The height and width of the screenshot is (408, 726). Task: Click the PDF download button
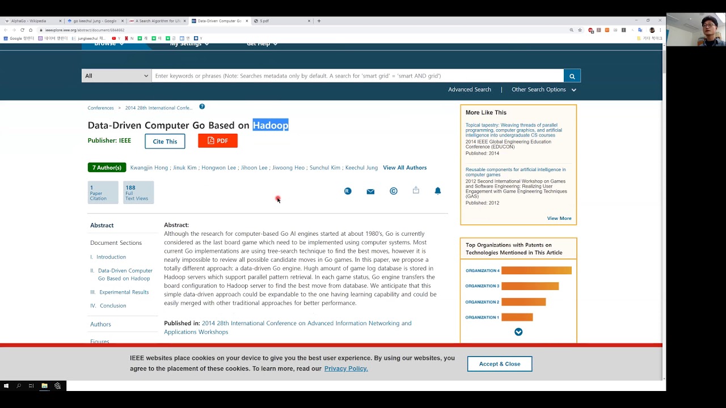pos(218,141)
